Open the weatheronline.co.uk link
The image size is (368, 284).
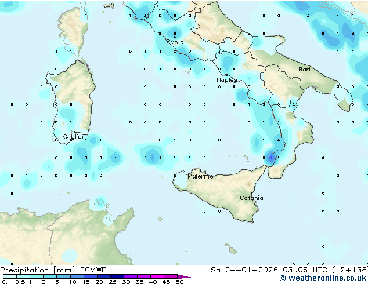click(323, 278)
